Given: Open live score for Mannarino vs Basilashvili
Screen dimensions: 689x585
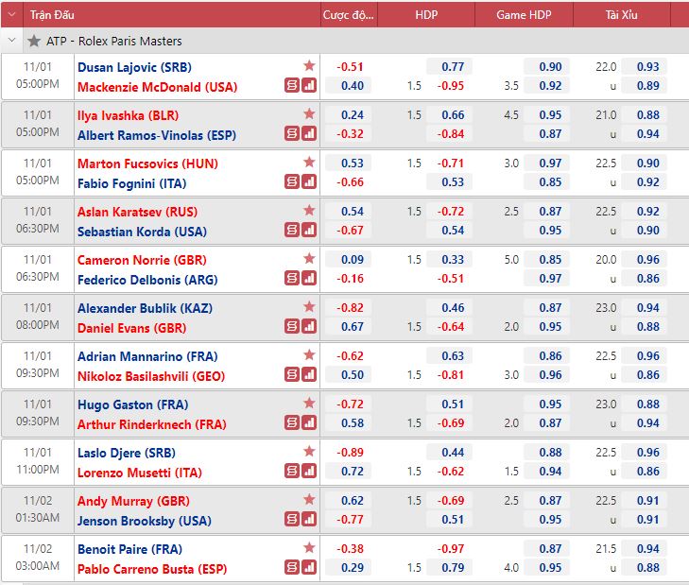Looking at the screenshot, I should point(292,374).
